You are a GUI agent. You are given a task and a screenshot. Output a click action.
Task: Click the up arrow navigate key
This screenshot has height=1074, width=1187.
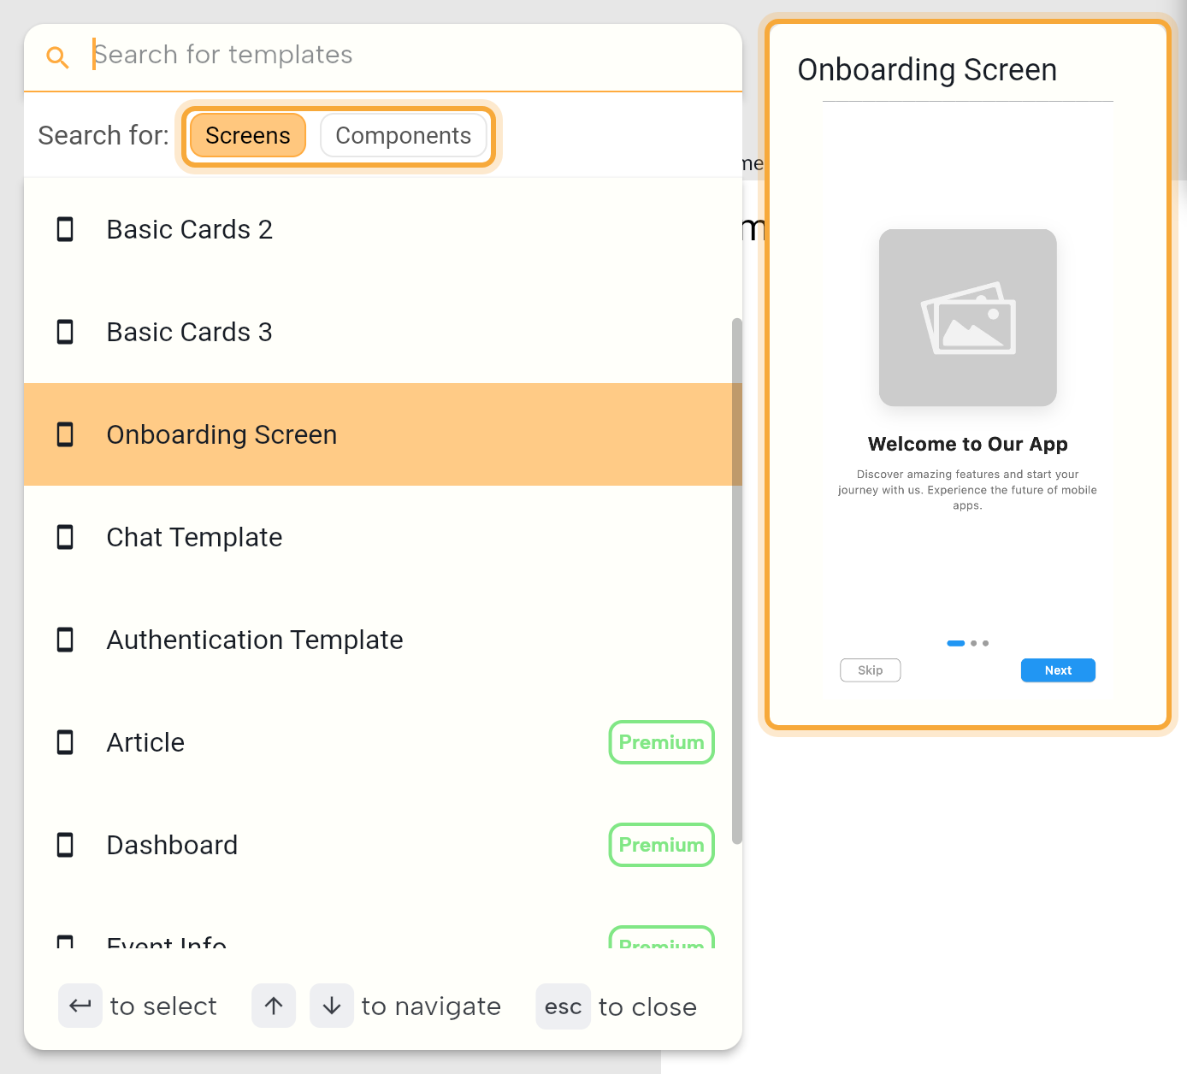click(274, 1006)
